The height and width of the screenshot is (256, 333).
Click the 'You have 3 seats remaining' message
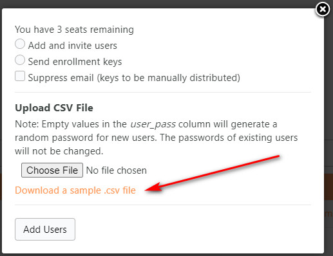click(x=74, y=30)
